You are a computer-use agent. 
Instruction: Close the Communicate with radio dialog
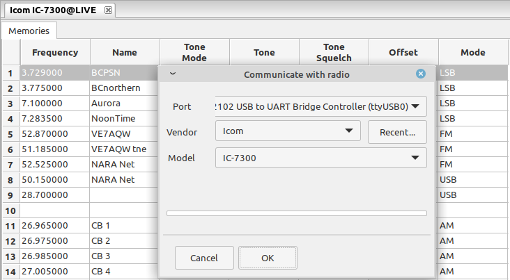pos(421,74)
